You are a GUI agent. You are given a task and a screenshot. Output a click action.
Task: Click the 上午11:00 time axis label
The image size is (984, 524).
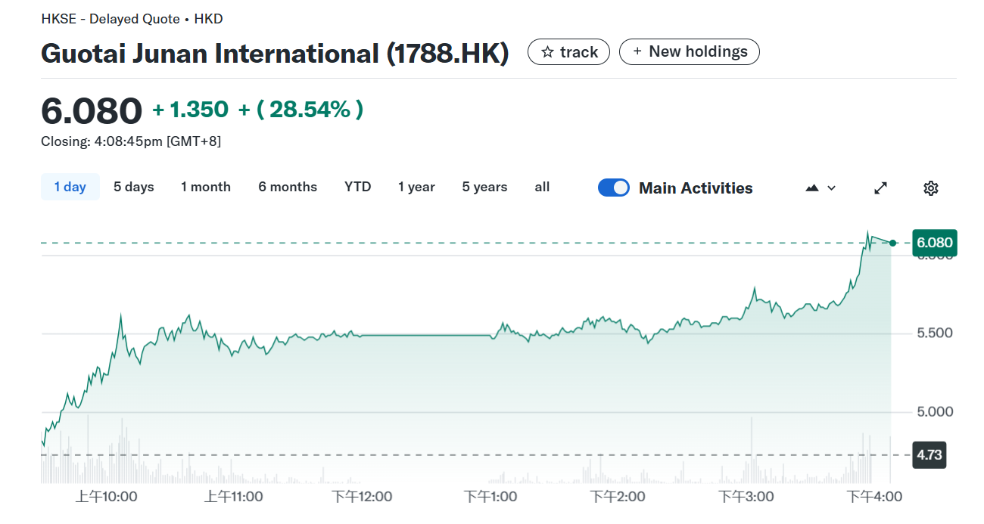tap(234, 496)
